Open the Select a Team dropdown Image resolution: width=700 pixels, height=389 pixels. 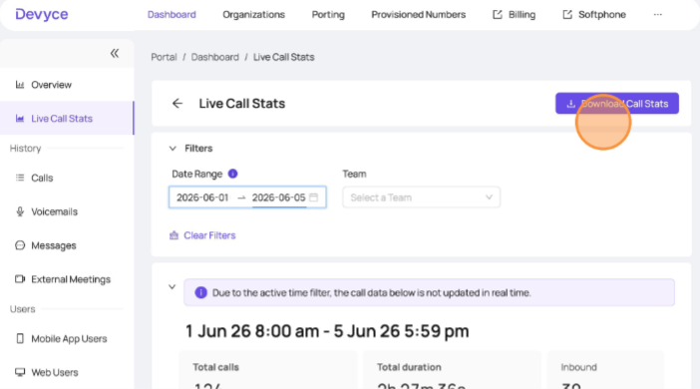[x=422, y=197]
